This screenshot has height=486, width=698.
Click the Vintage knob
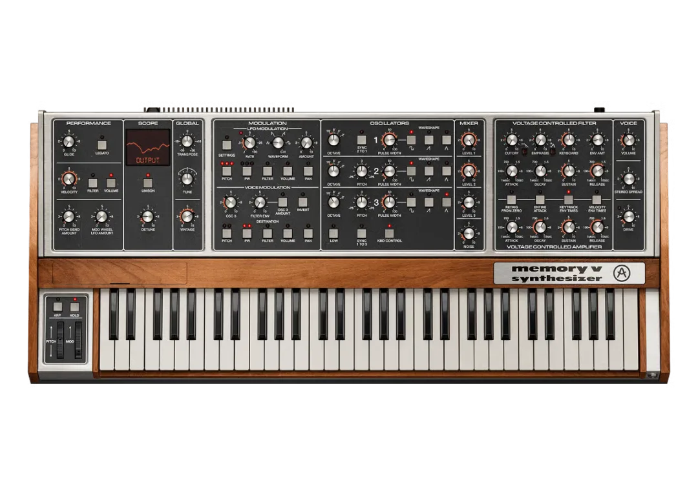pyautogui.click(x=187, y=217)
